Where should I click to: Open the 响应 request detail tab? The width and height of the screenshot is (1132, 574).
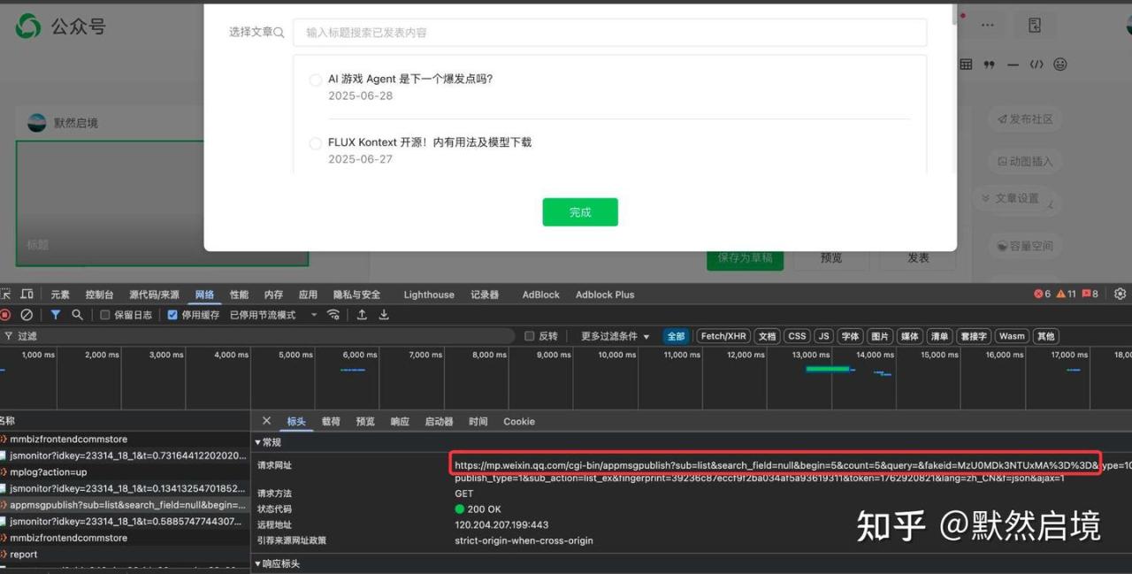point(400,422)
